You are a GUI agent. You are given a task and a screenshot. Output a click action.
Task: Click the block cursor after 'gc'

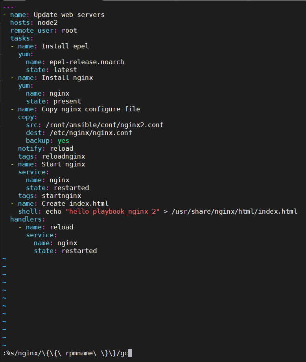pos(130,353)
